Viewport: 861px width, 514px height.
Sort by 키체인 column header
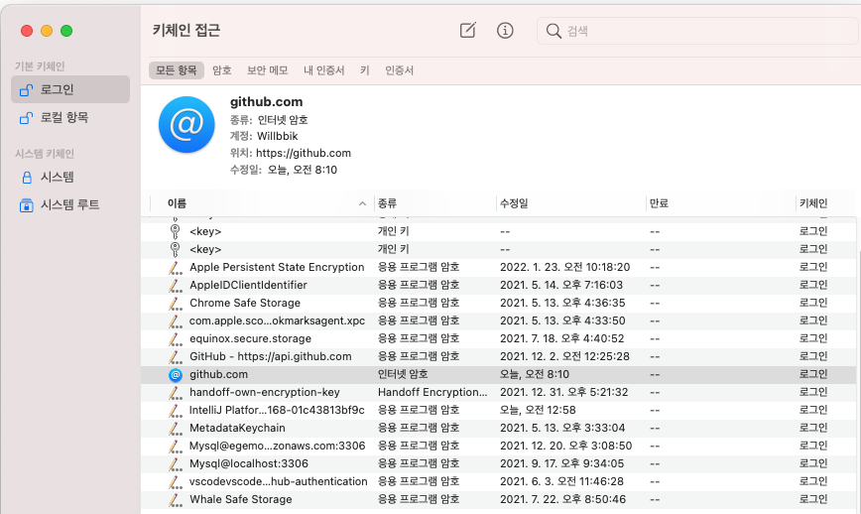click(x=813, y=203)
